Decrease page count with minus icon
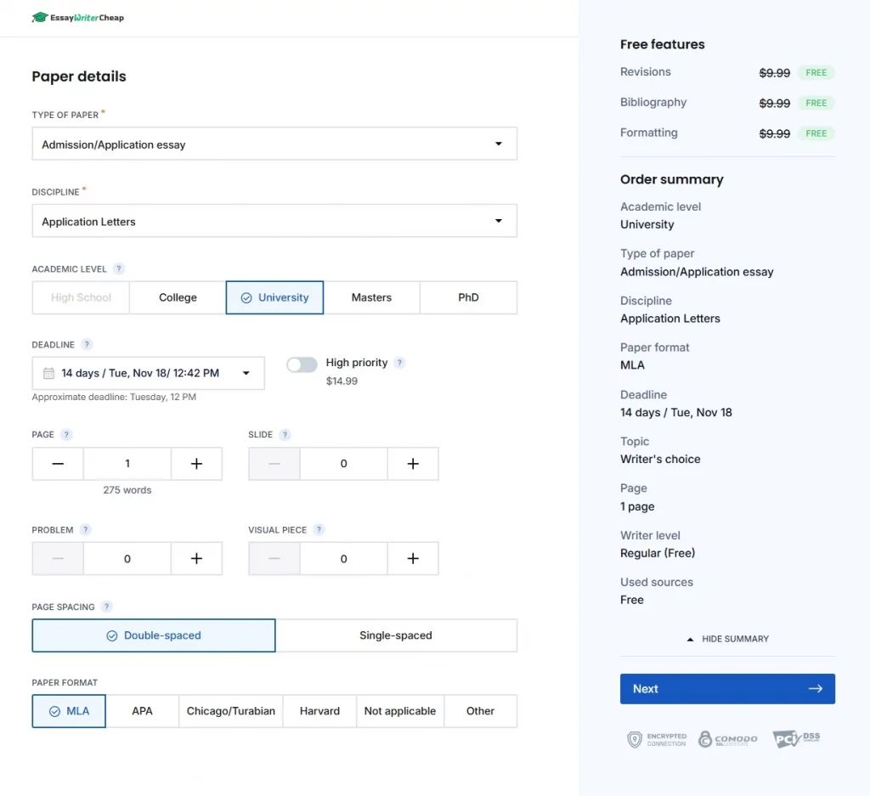 (x=58, y=464)
